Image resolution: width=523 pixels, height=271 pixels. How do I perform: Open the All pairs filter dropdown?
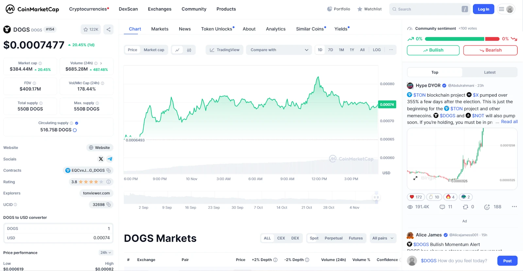382,238
